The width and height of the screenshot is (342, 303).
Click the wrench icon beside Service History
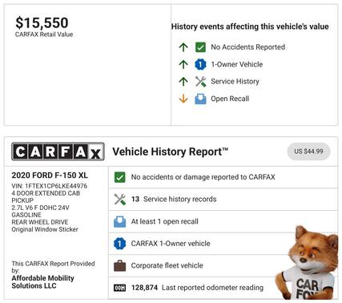[x=200, y=82]
